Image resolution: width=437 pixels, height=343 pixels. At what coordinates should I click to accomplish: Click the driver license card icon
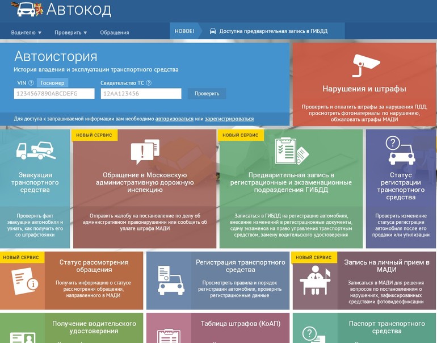pos(23,337)
